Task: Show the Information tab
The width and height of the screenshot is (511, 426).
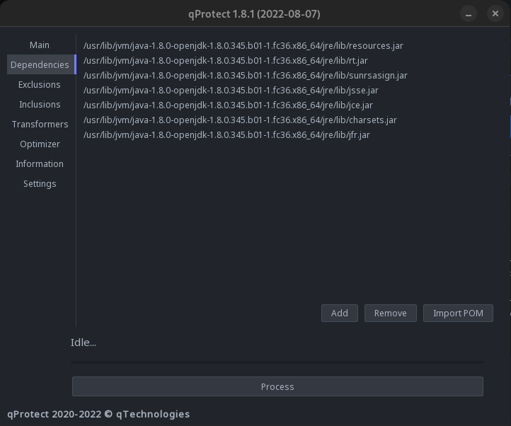Action: tap(40, 163)
